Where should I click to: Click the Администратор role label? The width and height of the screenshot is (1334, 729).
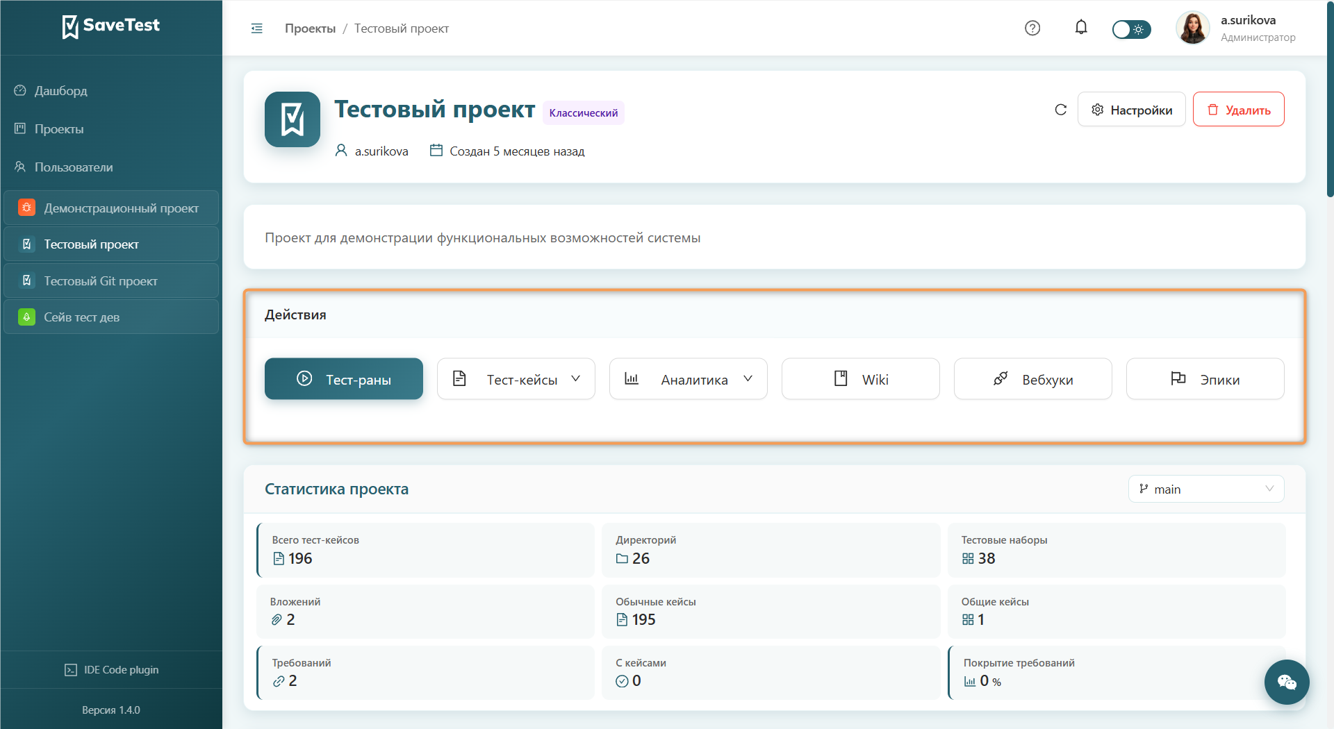click(1258, 37)
